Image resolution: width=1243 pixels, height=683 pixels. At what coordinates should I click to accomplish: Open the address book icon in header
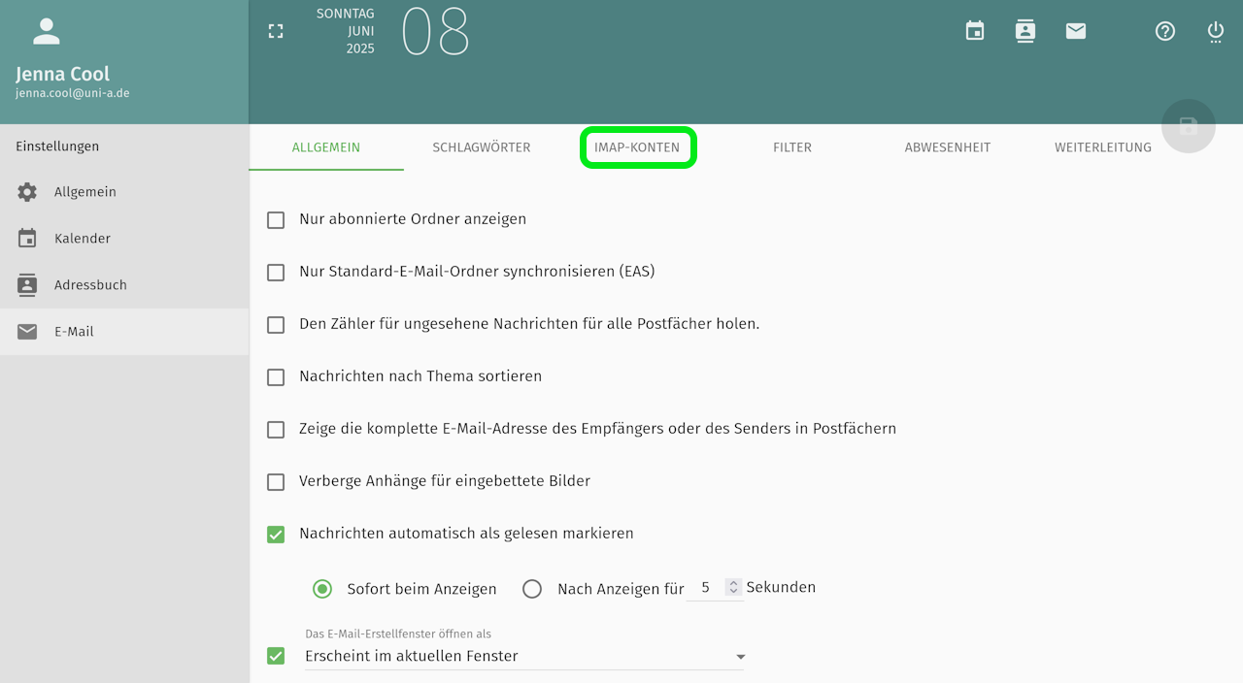1025,31
